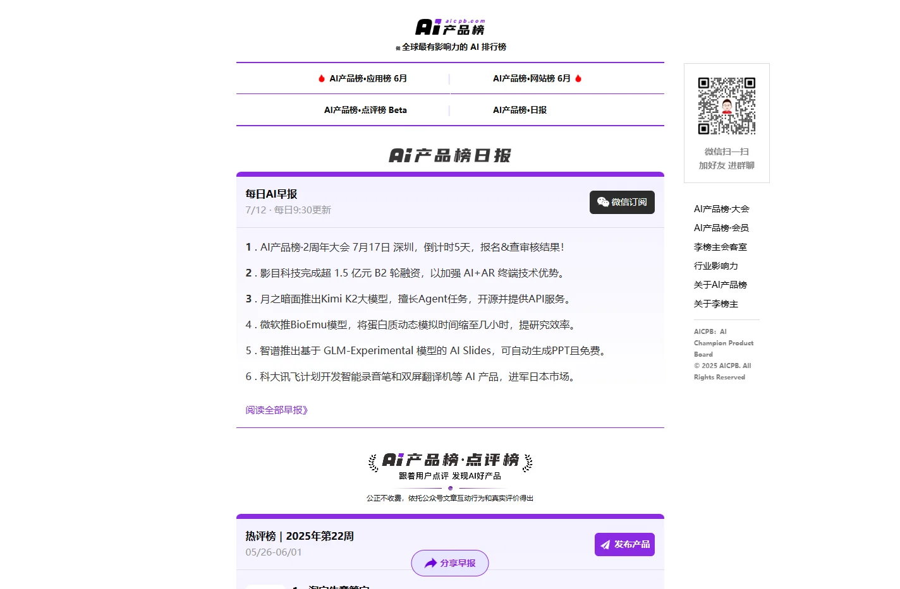Viewport: 900px width, 589px height.
Task: Open 关于李榜主 link
Action: pos(716,304)
